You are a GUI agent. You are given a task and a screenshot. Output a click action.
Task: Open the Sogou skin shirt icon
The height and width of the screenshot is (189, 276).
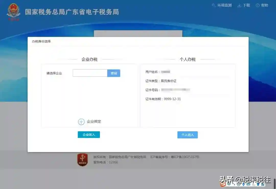pyautogui.click(x=258, y=184)
